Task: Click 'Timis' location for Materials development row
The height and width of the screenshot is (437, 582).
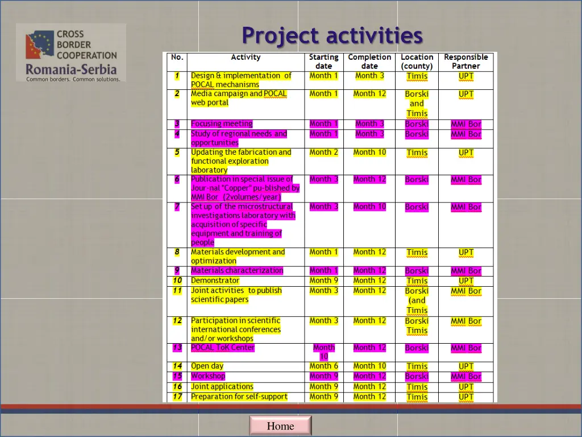Action: [417, 252]
